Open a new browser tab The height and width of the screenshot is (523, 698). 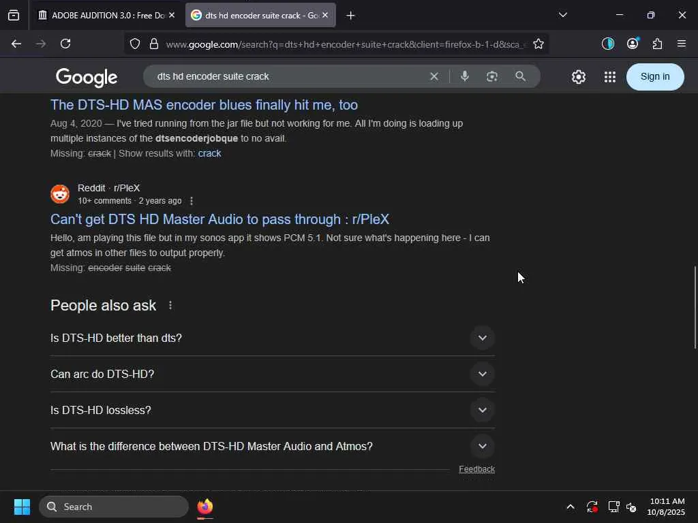[x=351, y=16]
